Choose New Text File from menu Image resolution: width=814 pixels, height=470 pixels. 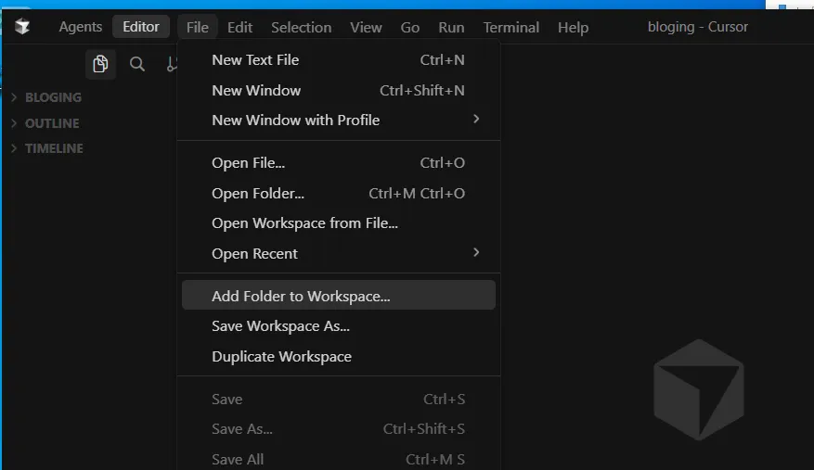[x=255, y=60]
